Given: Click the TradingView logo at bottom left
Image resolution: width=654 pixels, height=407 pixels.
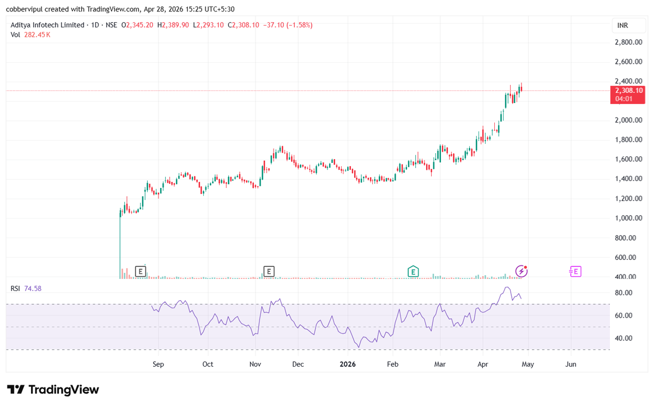Looking at the screenshot, I should (x=53, y=390).
